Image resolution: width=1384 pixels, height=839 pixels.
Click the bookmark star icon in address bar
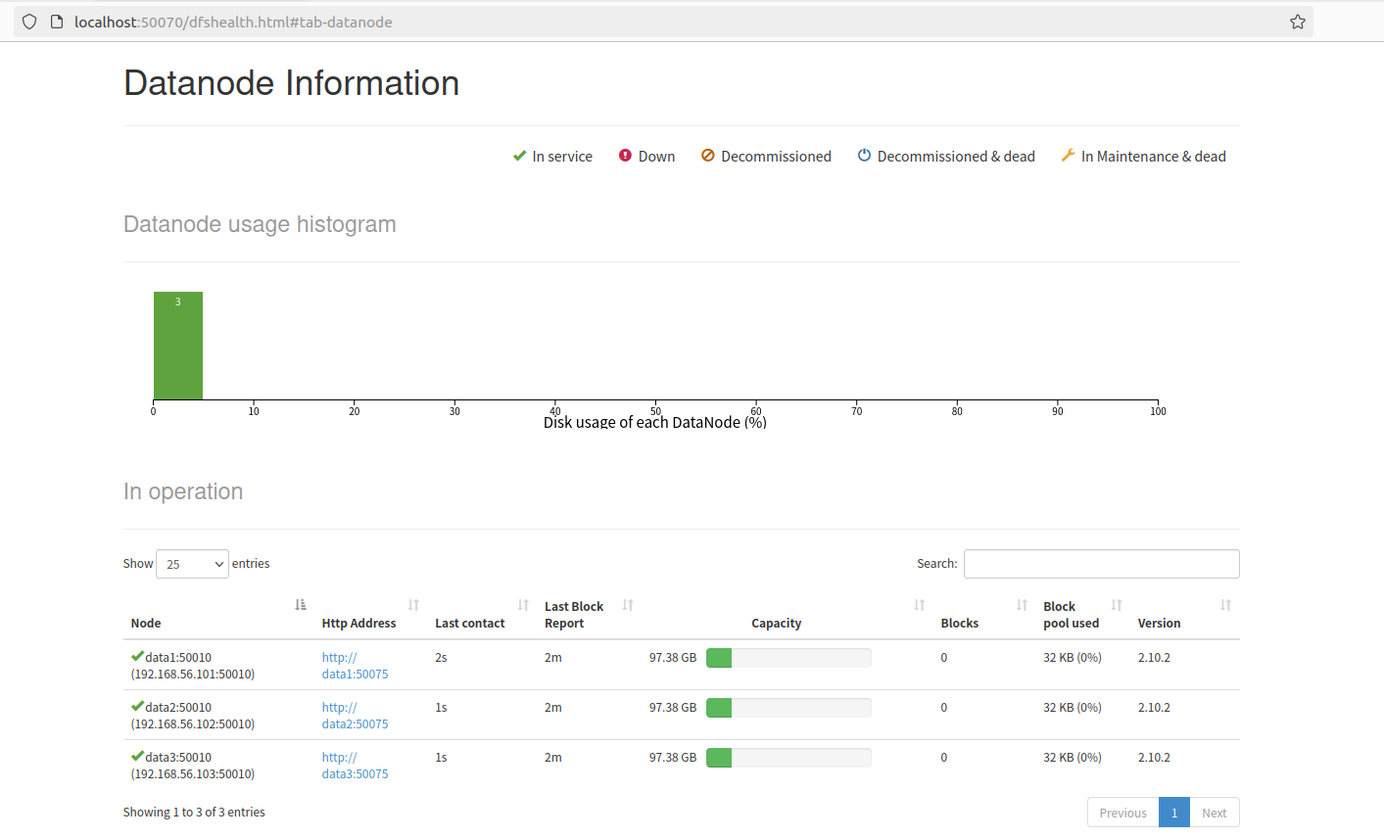(1297, 22)
